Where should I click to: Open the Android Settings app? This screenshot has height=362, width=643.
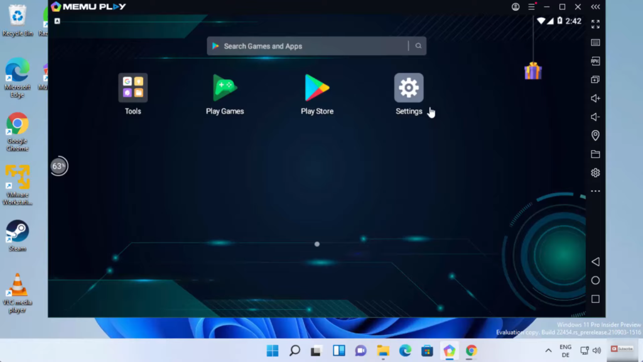409,88
